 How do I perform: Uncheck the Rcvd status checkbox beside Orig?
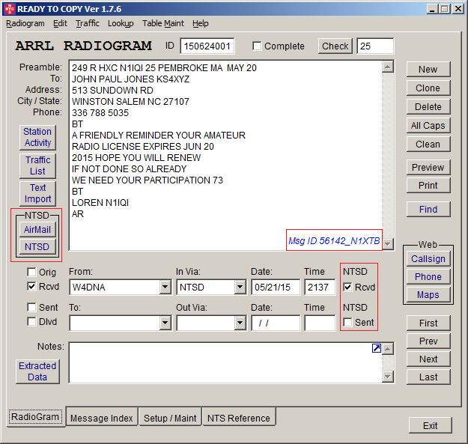pos(31,287)
